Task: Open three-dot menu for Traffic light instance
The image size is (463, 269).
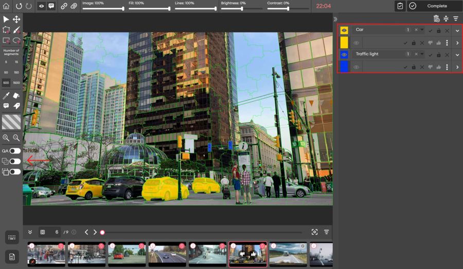Action: pos(447,67)
